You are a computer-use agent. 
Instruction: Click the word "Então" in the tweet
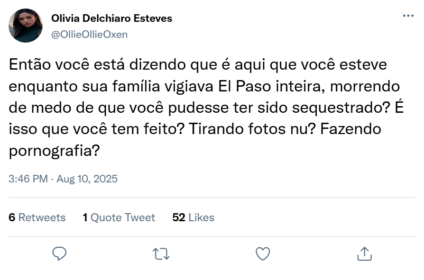pos(28,64)
